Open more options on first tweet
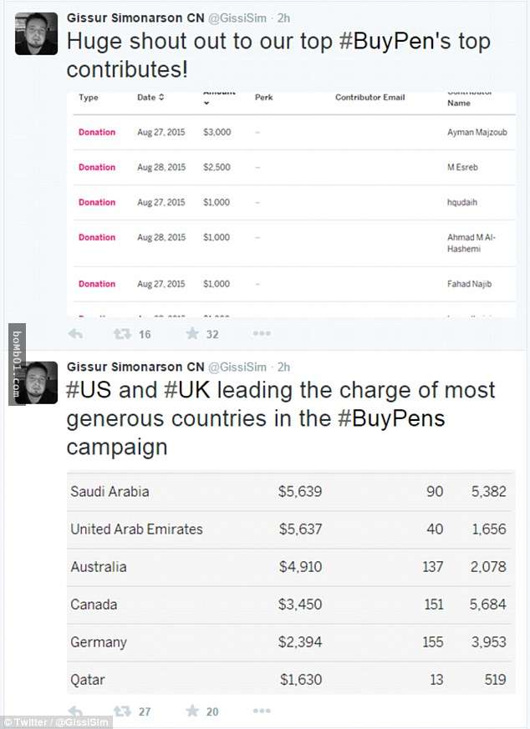This screenshot has height=729, width=530. coord(262,333)
